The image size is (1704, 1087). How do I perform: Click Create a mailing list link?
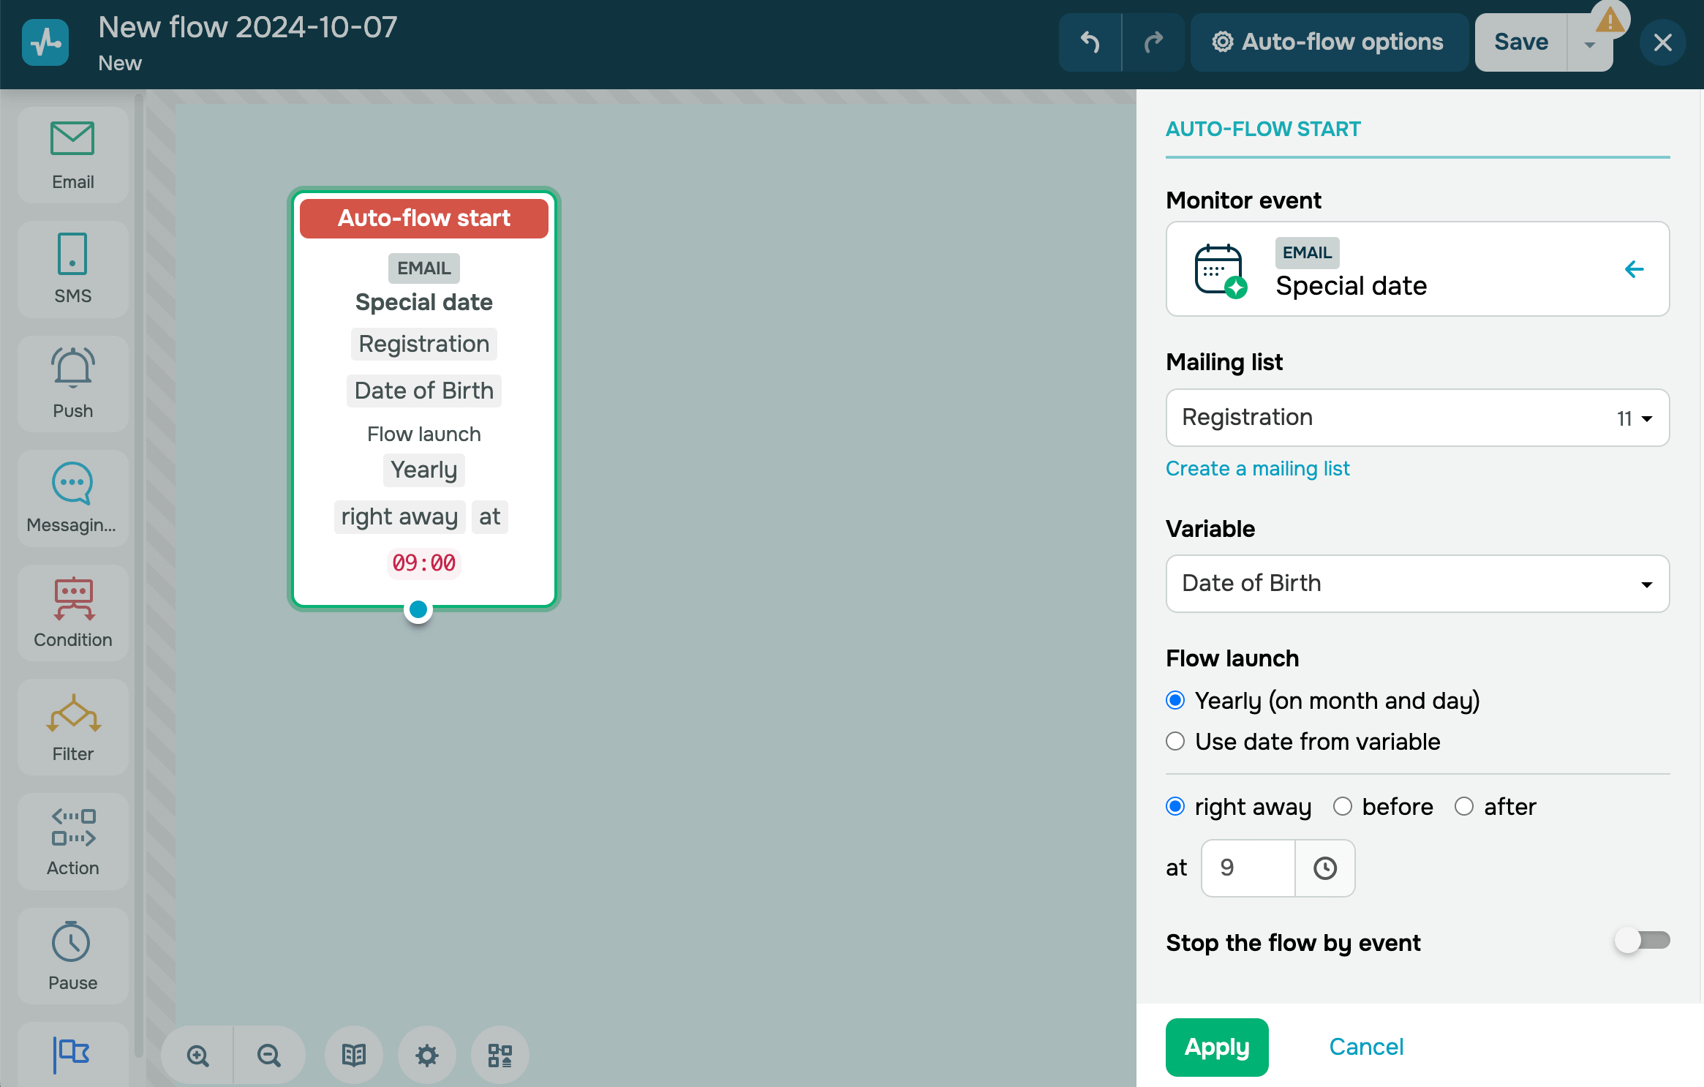coord(1257,468)
